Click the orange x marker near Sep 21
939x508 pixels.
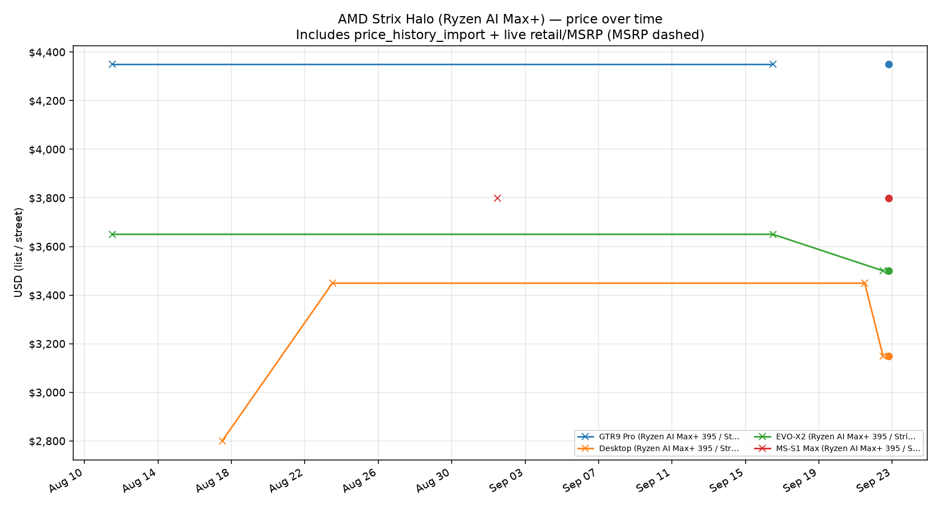864,283
